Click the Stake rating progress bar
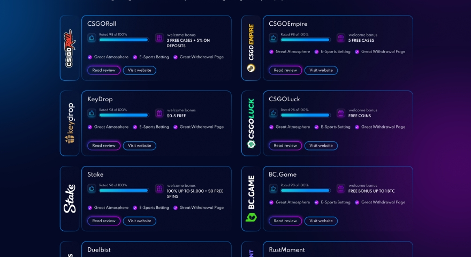The width and height of the screenshot is (471, 257). [124, 190]
